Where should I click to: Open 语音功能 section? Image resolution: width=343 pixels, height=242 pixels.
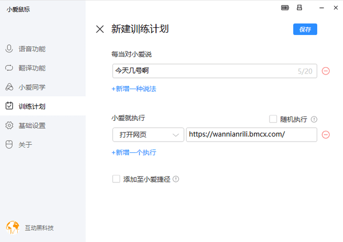point(43,49)
